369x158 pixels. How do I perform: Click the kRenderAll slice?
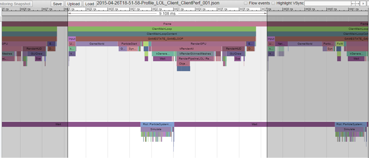tap(186, 49)
